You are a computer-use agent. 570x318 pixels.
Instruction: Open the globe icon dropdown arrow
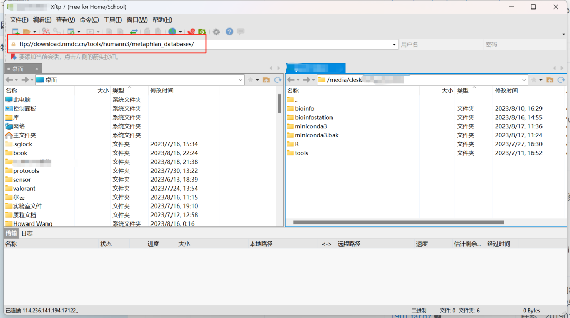tap(180, 32)
